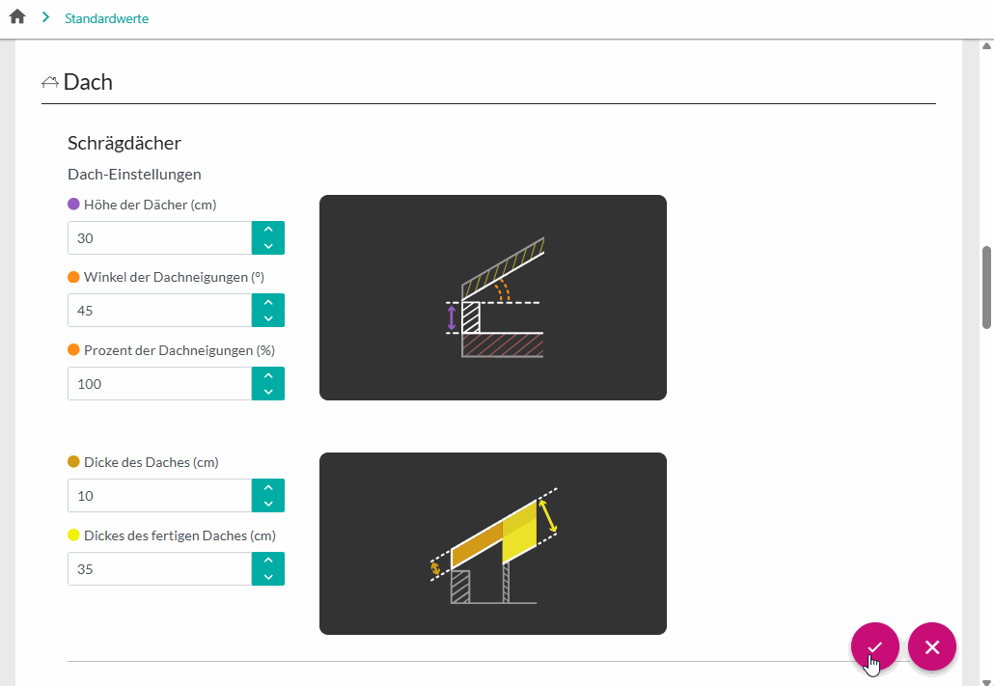Decrease Prozent der Dachneigungen value
The width and height of the screenshot is (994, 686).
[268, 392]
